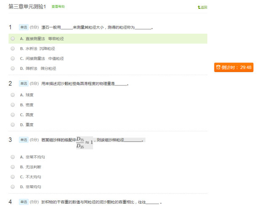Select answer A 非常不均匀 for question 3
Screen dimensions: 257x210
coord(13,157)
